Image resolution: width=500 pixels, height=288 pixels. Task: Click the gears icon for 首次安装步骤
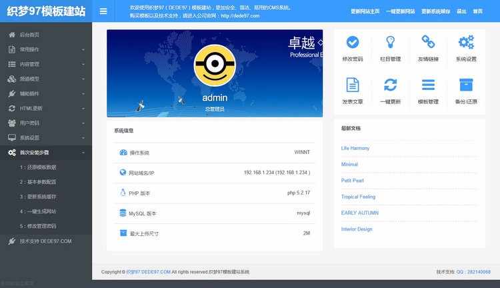pyautogui.click(x=12, y=153)
